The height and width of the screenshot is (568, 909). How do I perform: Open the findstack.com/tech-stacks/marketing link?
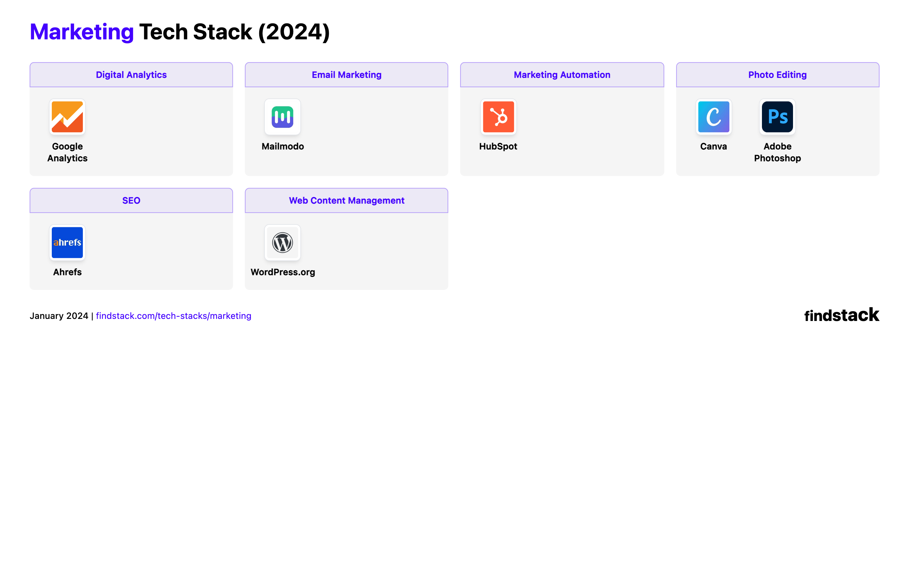tap(173, 316)
